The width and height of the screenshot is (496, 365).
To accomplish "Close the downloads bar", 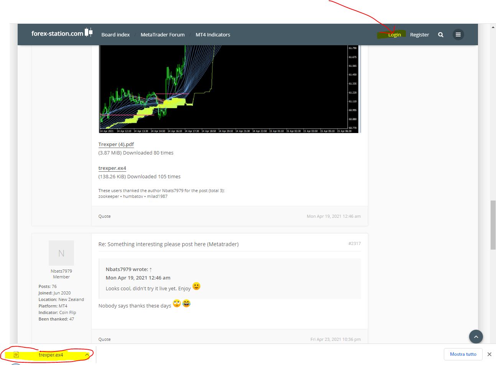I will coord(489,354).
